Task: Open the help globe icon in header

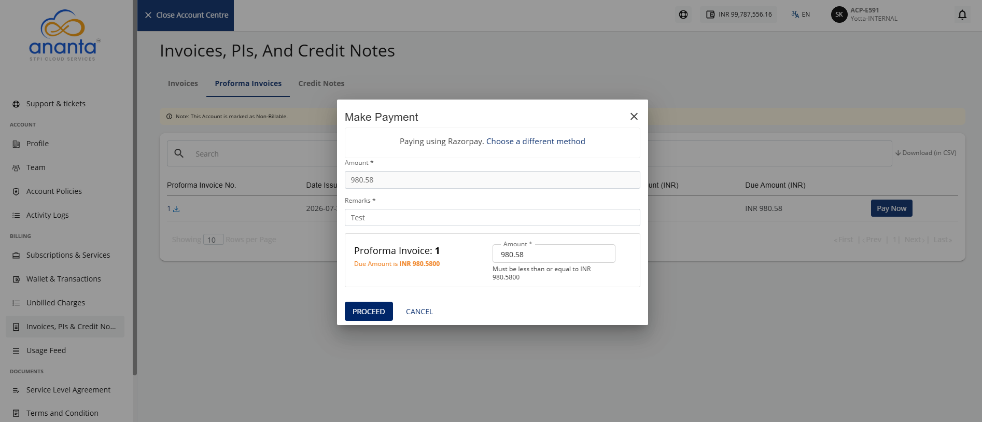Action: pyautogui.click(x=683, y=15)
